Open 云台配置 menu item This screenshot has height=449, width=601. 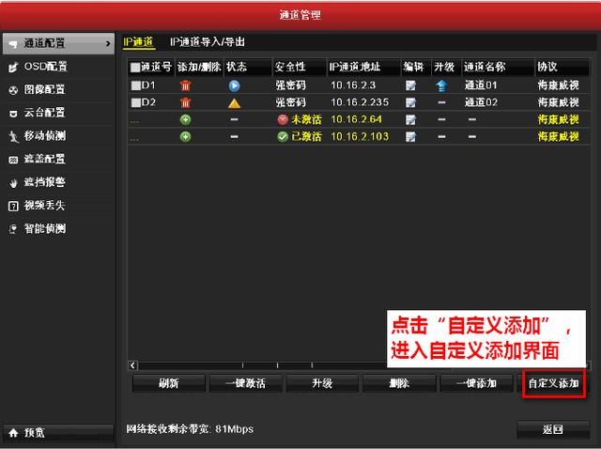click(x=58, y=113)
